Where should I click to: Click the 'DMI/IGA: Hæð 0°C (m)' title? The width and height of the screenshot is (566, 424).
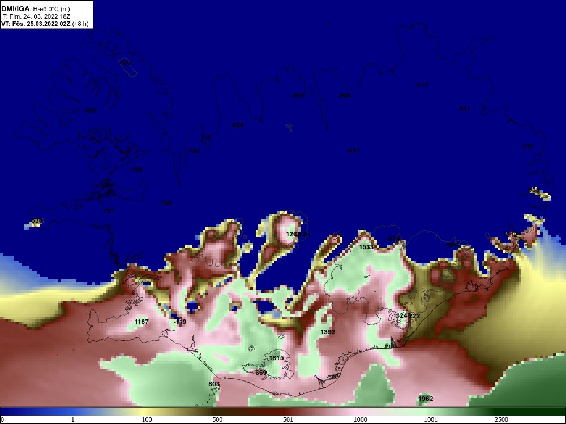pyautogui.click(x=35, y=9)
